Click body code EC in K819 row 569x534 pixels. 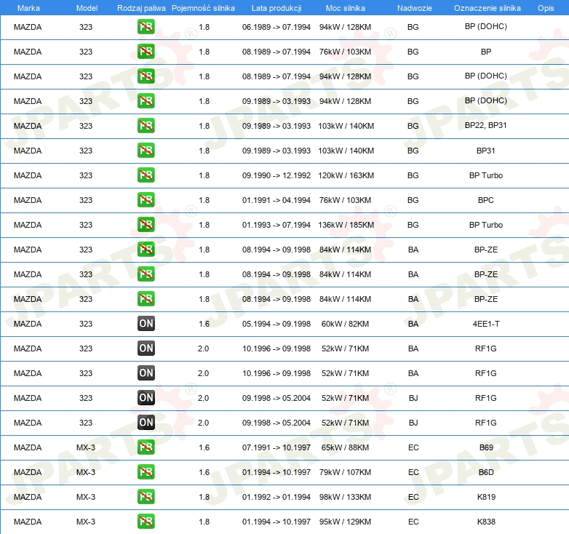coord(413,497)
